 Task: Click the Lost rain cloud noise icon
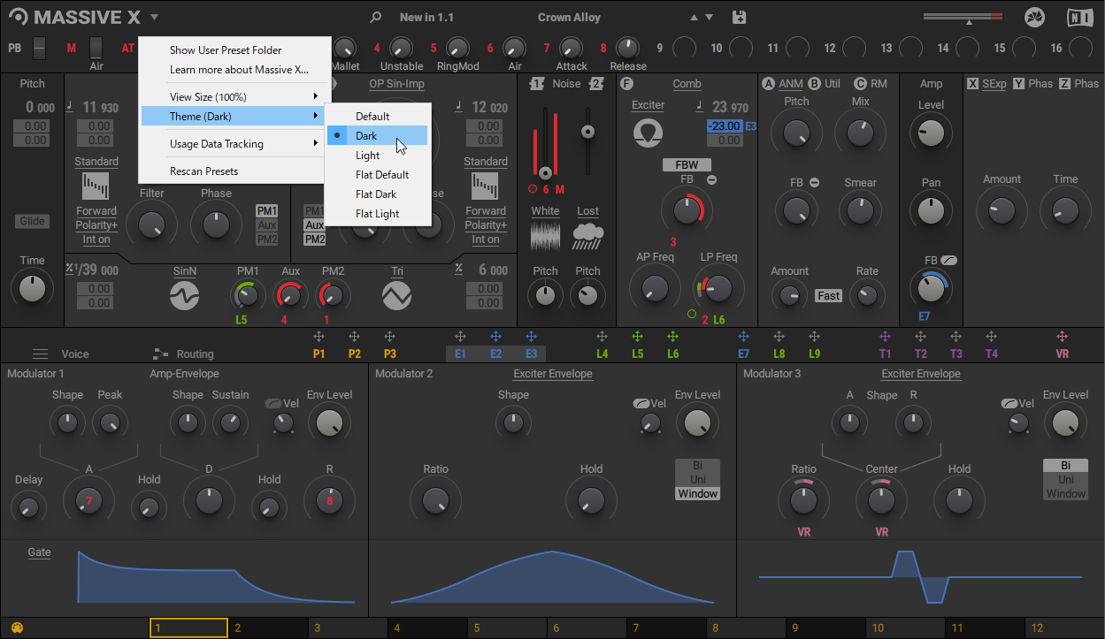[x=587, y=235]
